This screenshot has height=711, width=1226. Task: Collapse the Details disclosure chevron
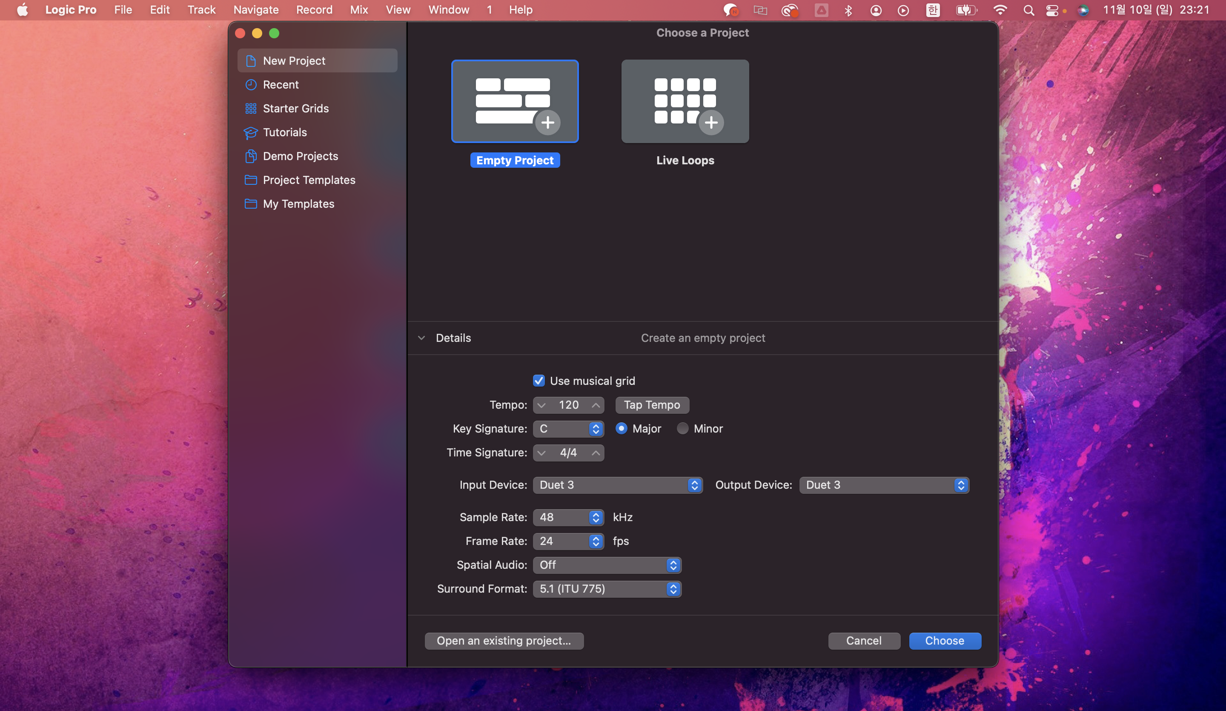(421, 338)
